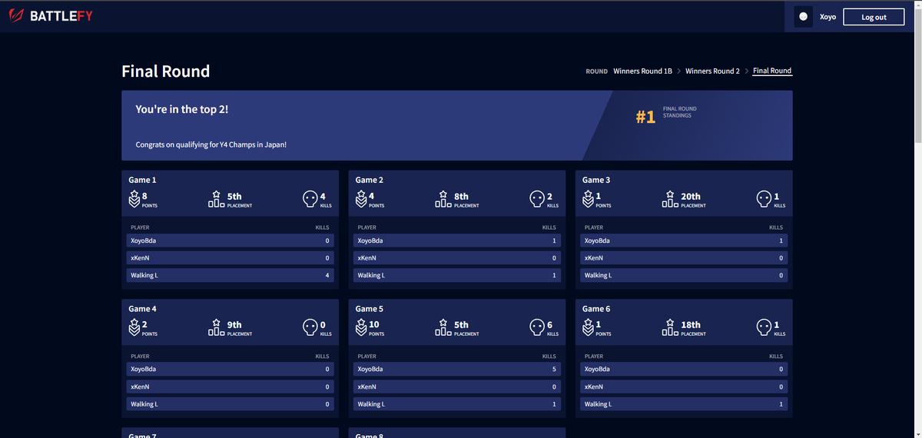Click Game 5 kills skull icon
922x438 pixels.
[537, 328]
